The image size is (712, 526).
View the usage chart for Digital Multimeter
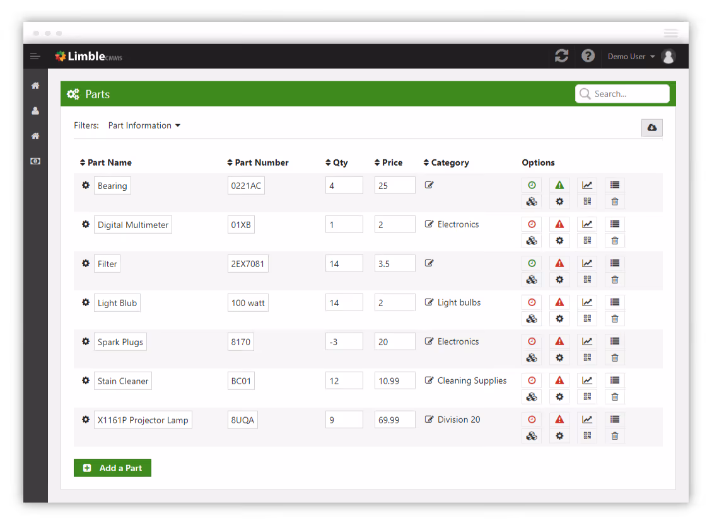point(587,224)
